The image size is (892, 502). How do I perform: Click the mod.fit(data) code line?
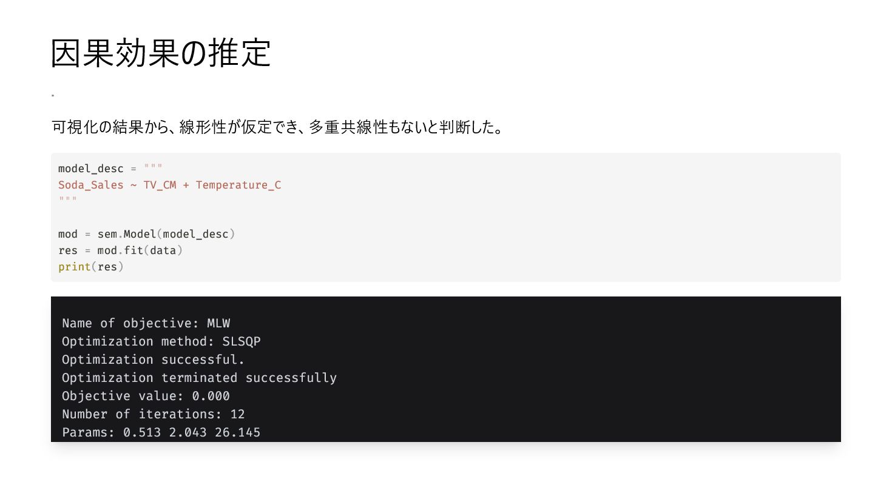click(x=121, y=250)
